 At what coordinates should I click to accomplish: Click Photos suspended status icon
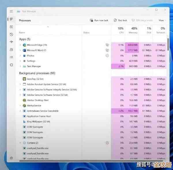pos(107,56)
